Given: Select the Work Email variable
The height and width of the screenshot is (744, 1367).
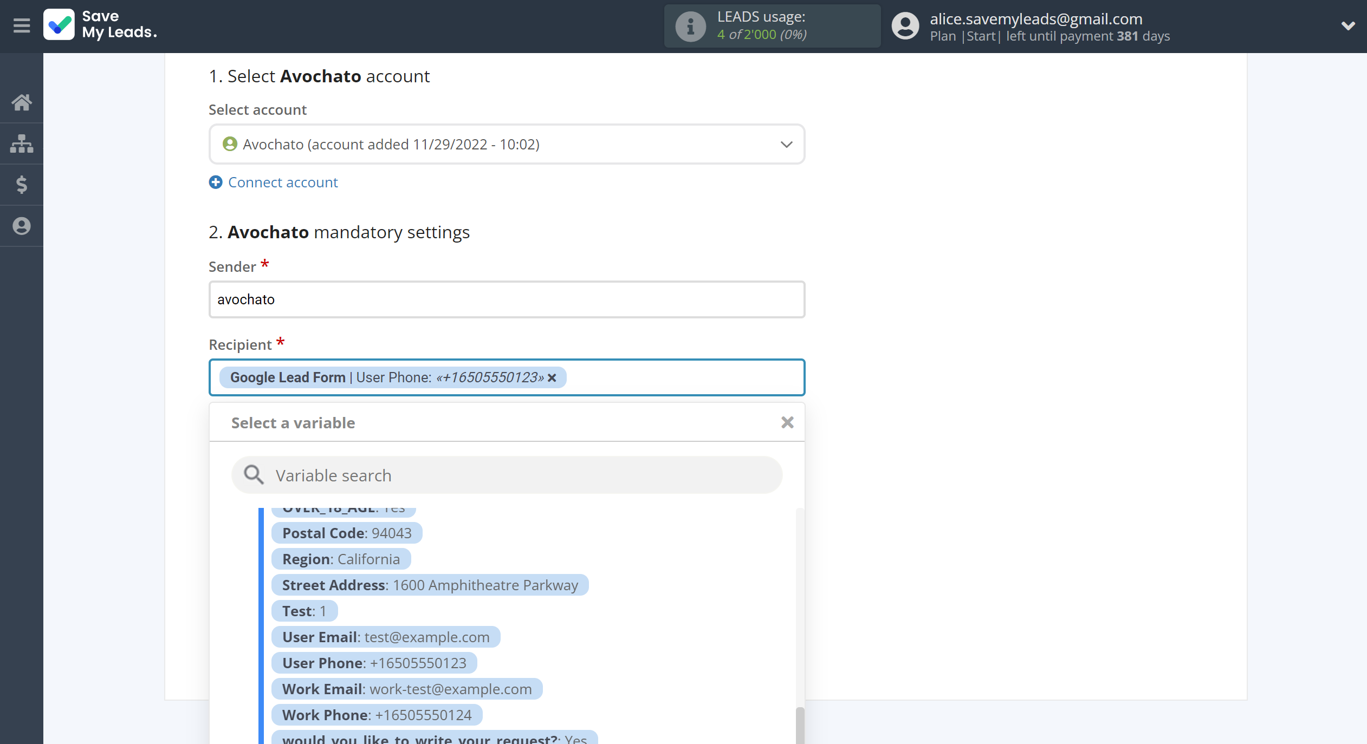Looking at the screenshot, I should tap(407, 689).
